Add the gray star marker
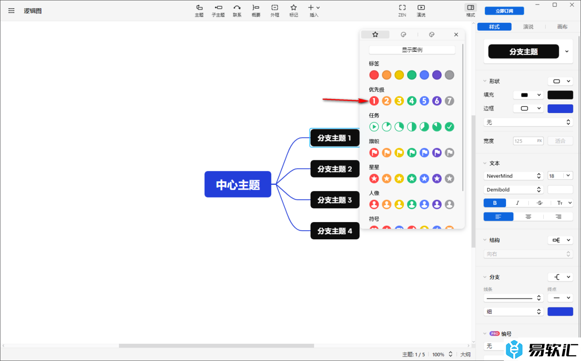 [449, 178]
